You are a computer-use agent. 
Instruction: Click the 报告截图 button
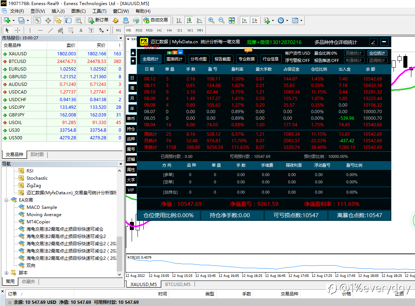click(x=223, y=59)
